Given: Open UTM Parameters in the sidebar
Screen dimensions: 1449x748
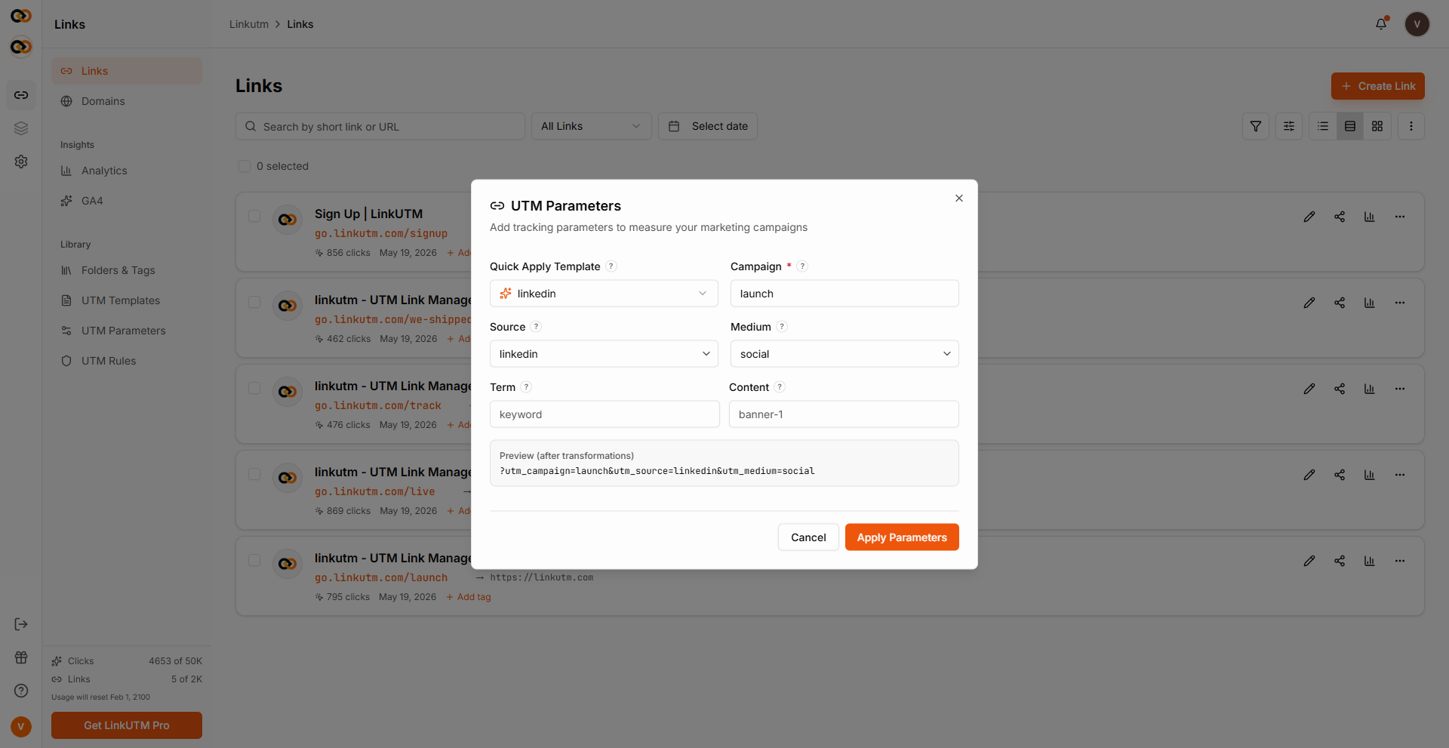Looking at the screenshot, I should click(x=127, y=331).
